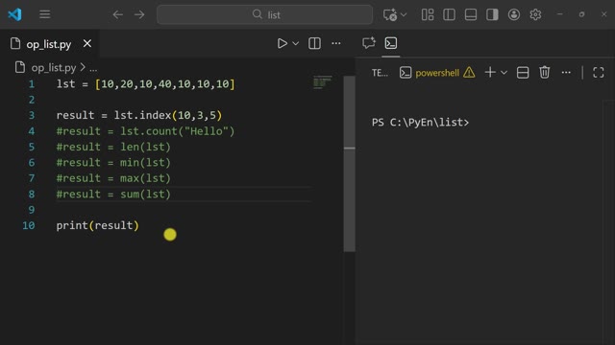Open the Customize Layout icon
This screenshot has width=615, height=345.
tap(428, 15)
